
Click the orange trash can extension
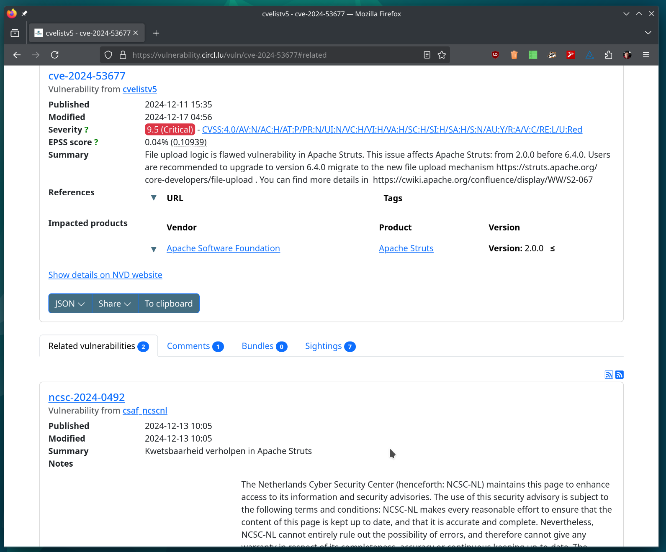514,55
